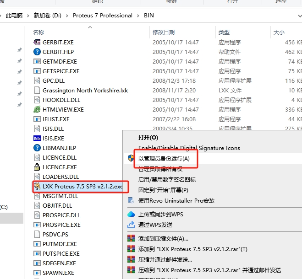This screenshot has width=302, height=279.
Task: Click the BIN folder in the address path
Action: pyautogui.click(x=149, y=16)
